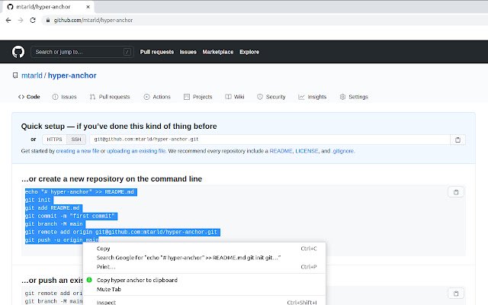Click the GitHub Octocat logo
The width and height of the screenshot is (488, 305).
point(18,52)
